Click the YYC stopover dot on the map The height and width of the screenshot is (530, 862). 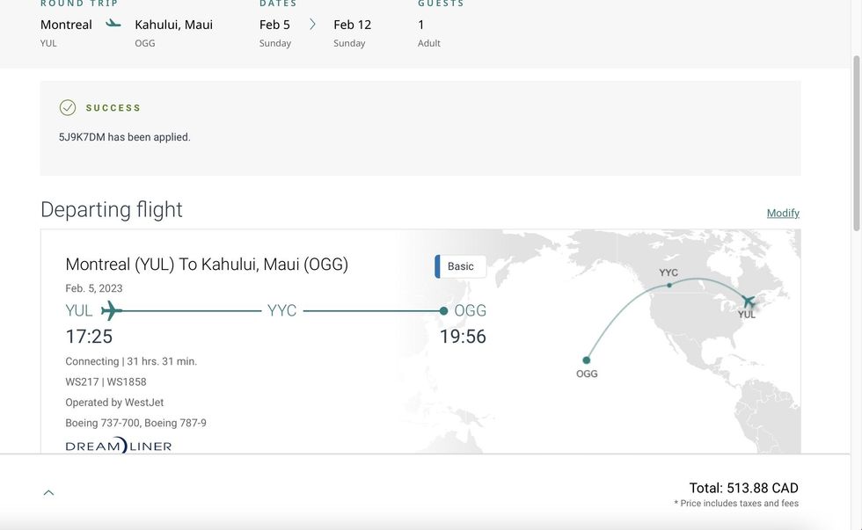point(669,285)
